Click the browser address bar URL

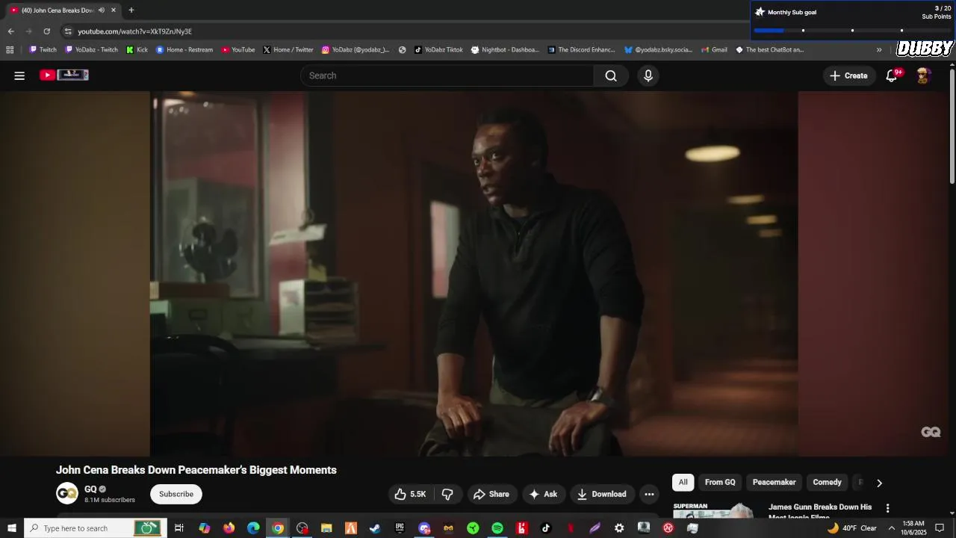point(135,31)
